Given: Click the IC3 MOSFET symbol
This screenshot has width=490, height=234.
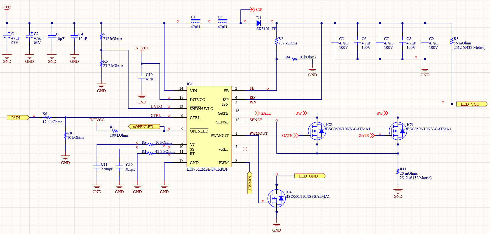Looking at the screenshot, I should coord(398,131).
